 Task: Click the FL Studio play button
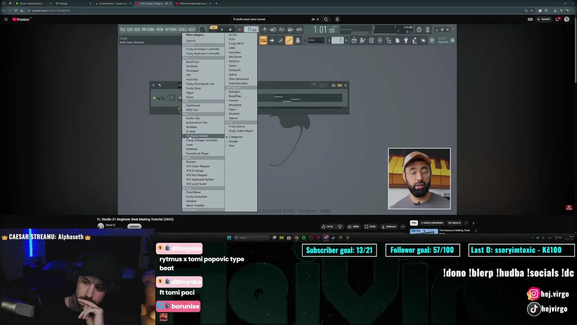pos(222,30)
